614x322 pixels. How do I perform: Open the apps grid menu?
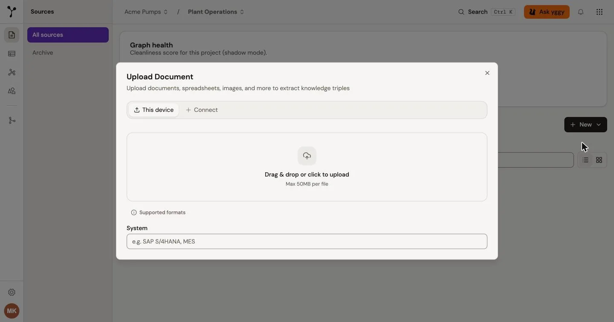click(600, 12)
